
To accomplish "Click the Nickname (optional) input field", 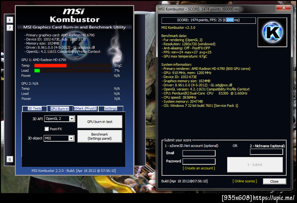I will tap(266, 152).
